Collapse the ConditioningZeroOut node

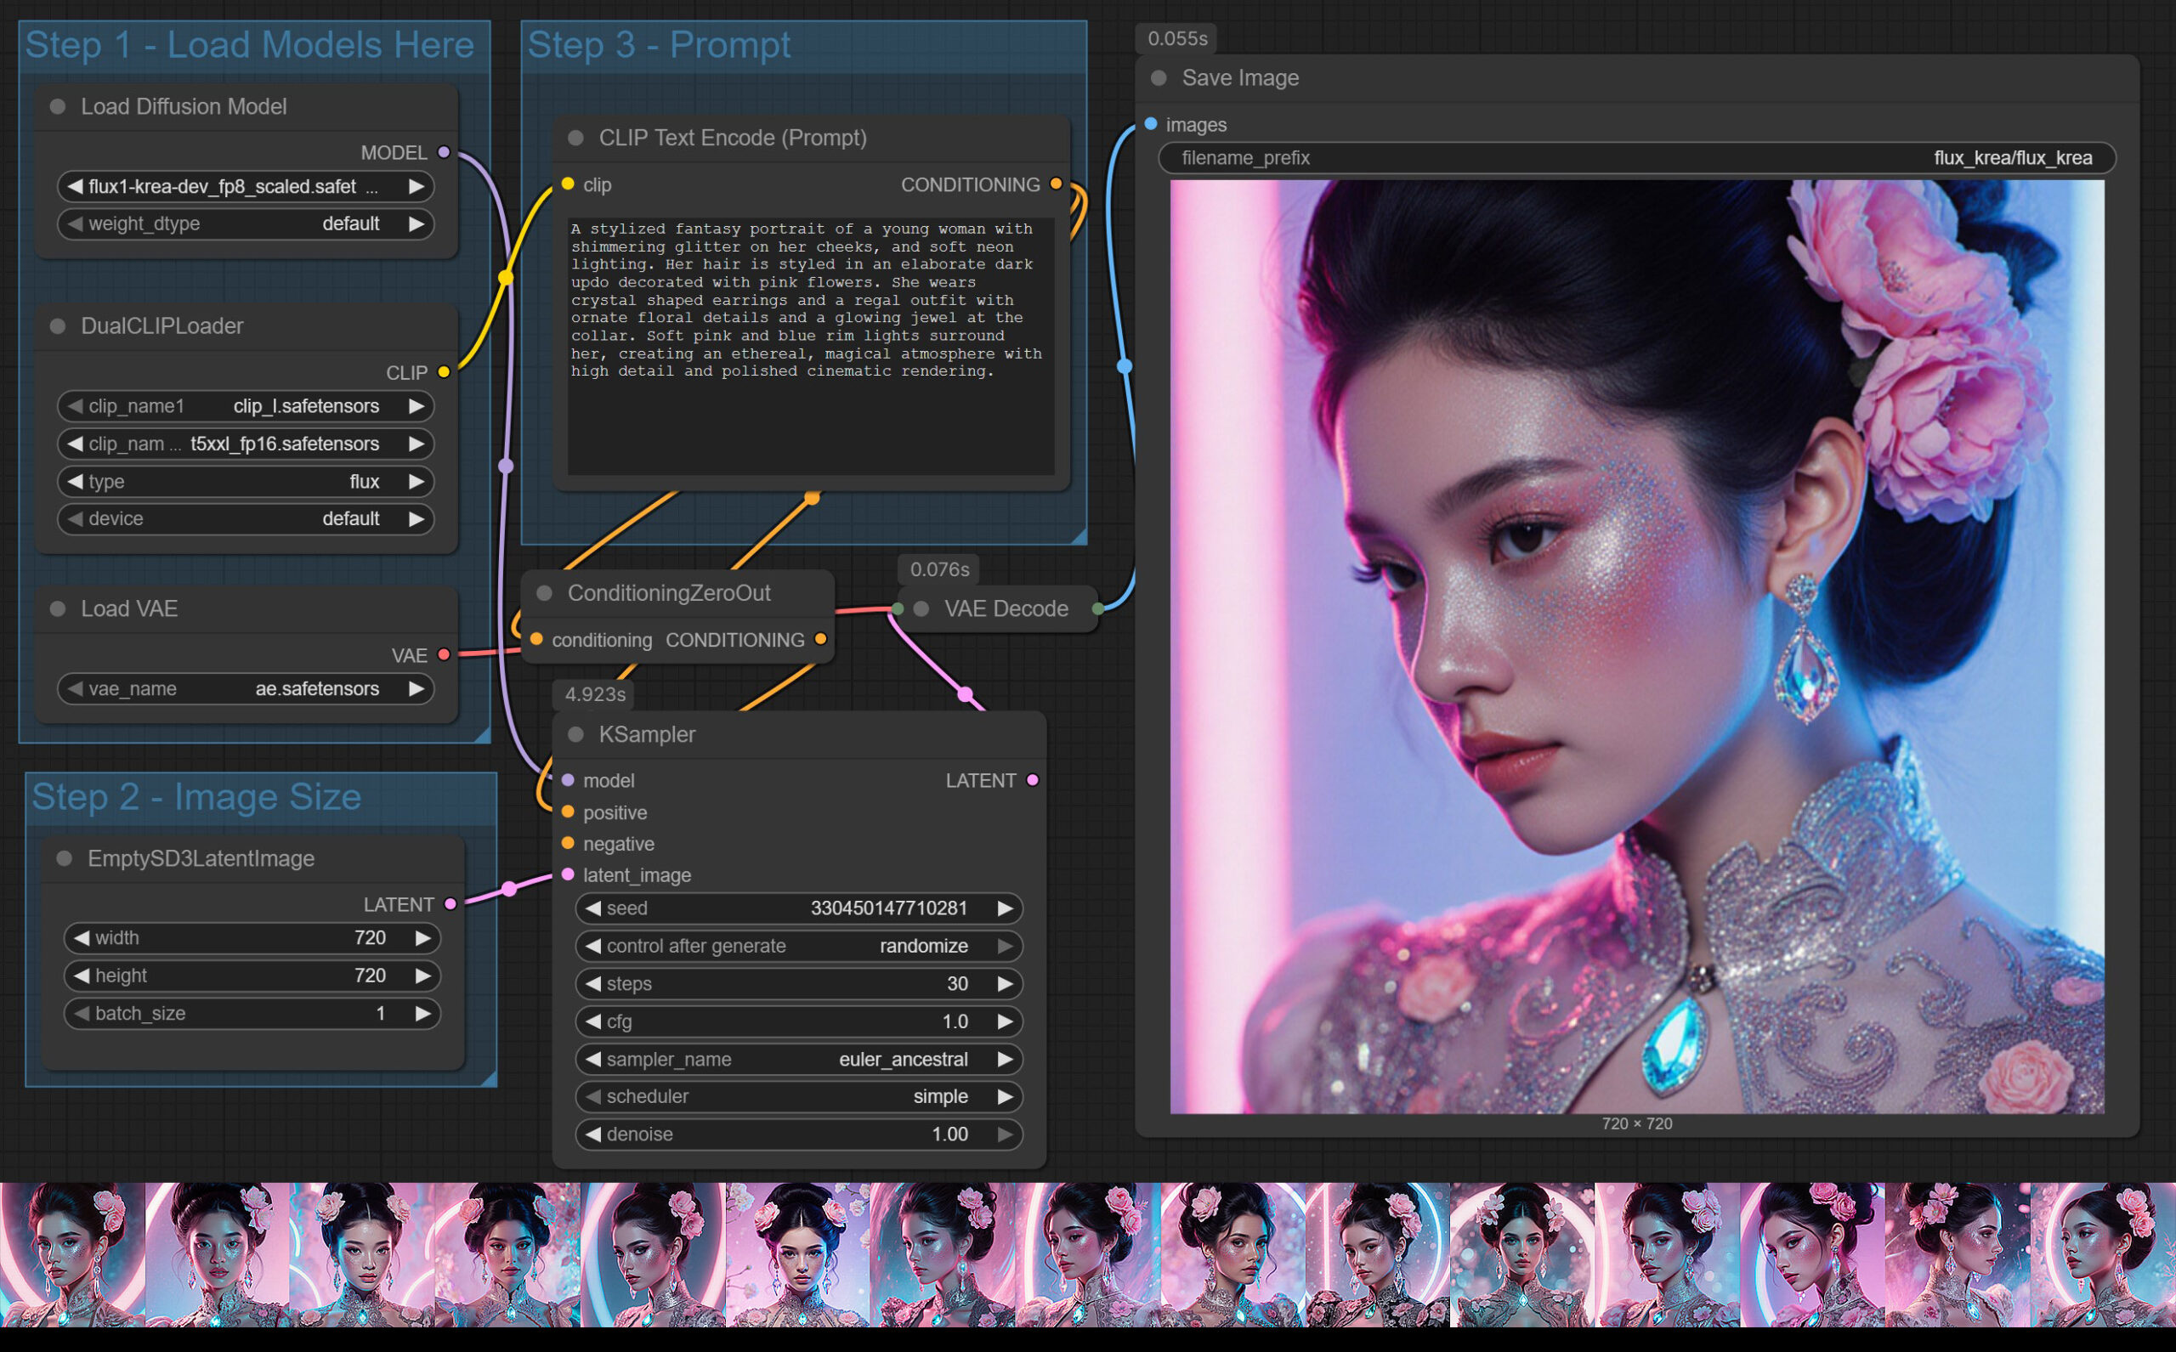pyautogui.click(x=544, y=592)
